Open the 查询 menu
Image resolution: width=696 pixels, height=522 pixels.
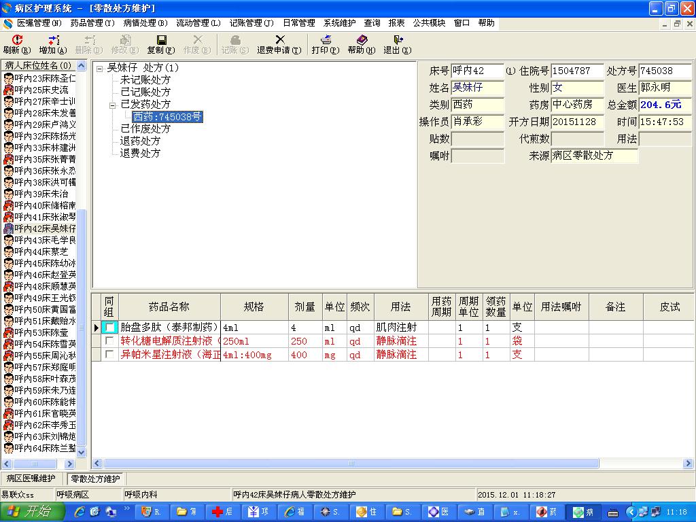[372, 23]
